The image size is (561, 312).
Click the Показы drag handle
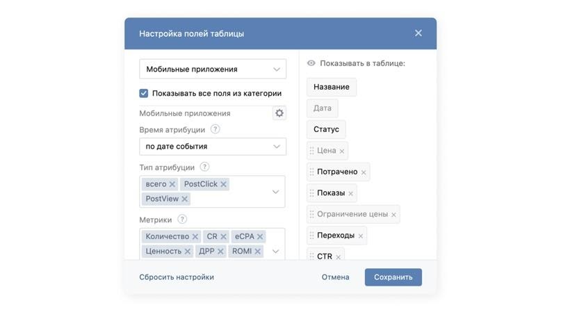click(x=311, y=193)
